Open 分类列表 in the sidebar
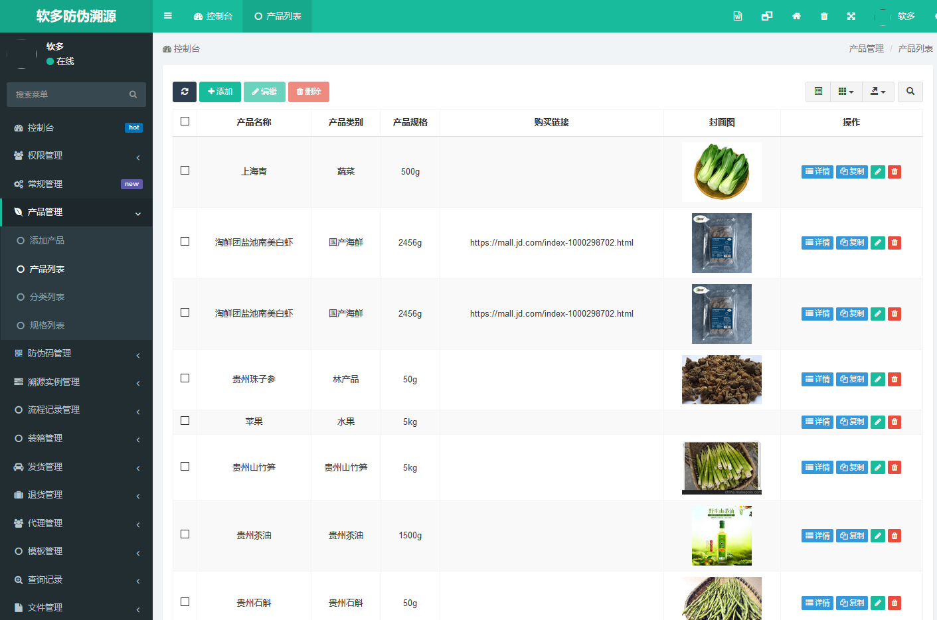 pos(46,297)
